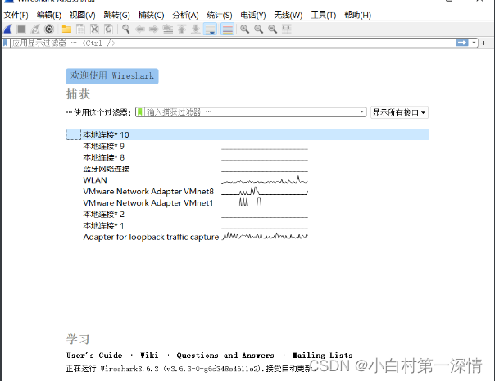Click the reload capture file icon
Screen dimensions: 495x381
click(x=108, y=29)
